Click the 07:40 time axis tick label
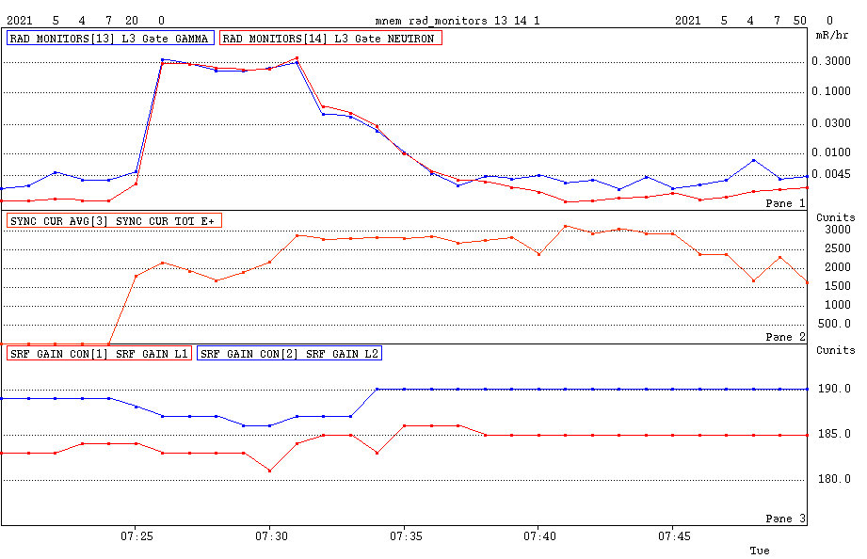 click(x=539, y=536)
